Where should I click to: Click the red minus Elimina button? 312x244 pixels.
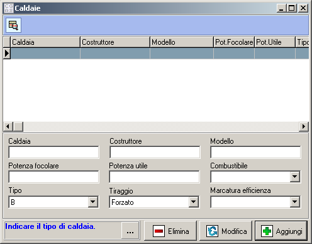(x=170, y=231)
